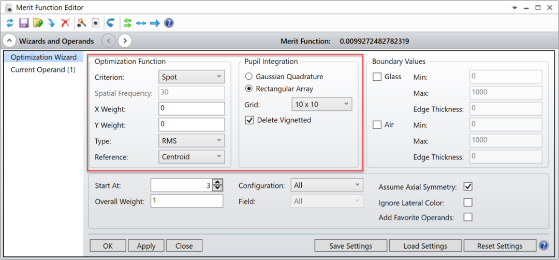Expand the Grid dropdown showing 10 x 10

321,104
